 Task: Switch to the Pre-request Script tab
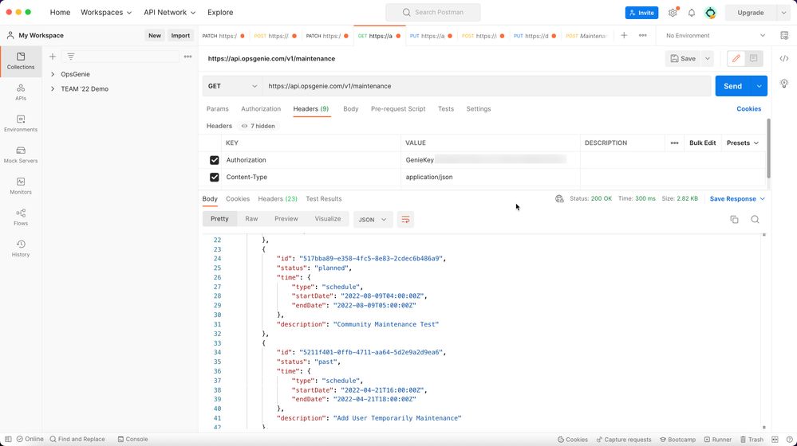click(x=398, y=109)
